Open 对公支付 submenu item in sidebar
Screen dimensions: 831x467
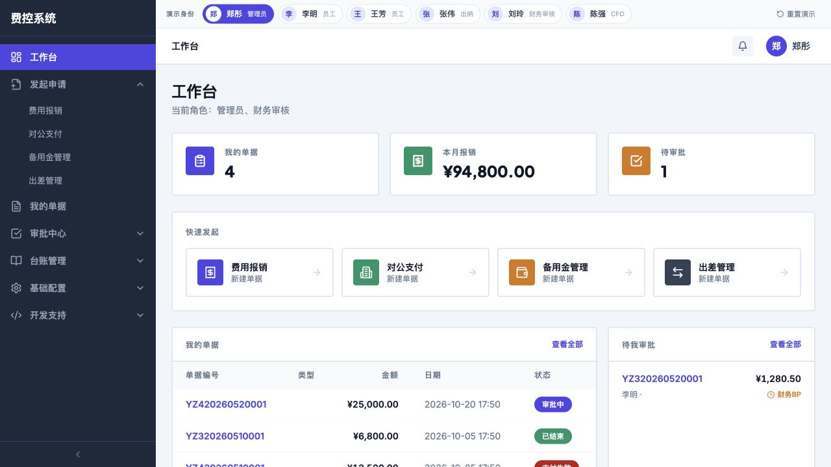[78, 134]
